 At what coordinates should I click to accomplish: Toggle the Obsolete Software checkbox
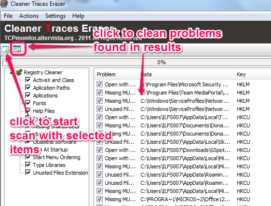pyautogui.click(x=28, y=142)
